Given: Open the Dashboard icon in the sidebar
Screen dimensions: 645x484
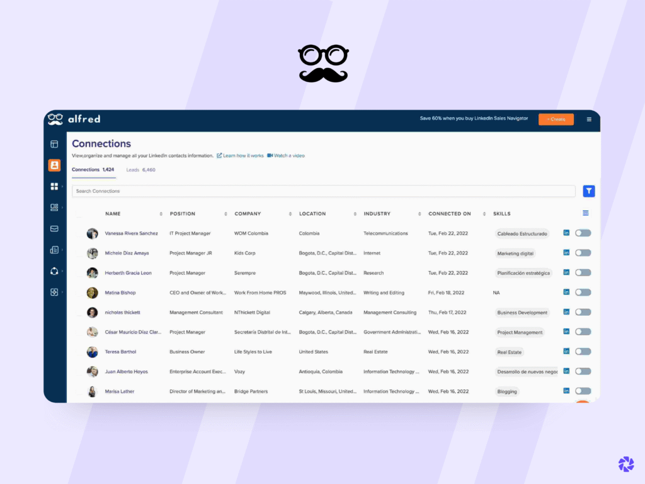Looking at the screenshot, I should (55, 144).
